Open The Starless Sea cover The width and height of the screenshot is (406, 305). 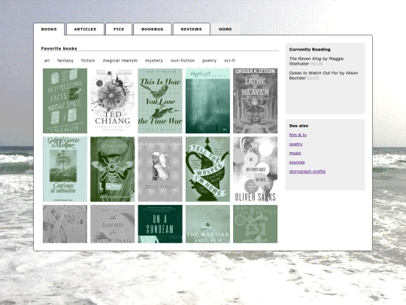[112, 169]
